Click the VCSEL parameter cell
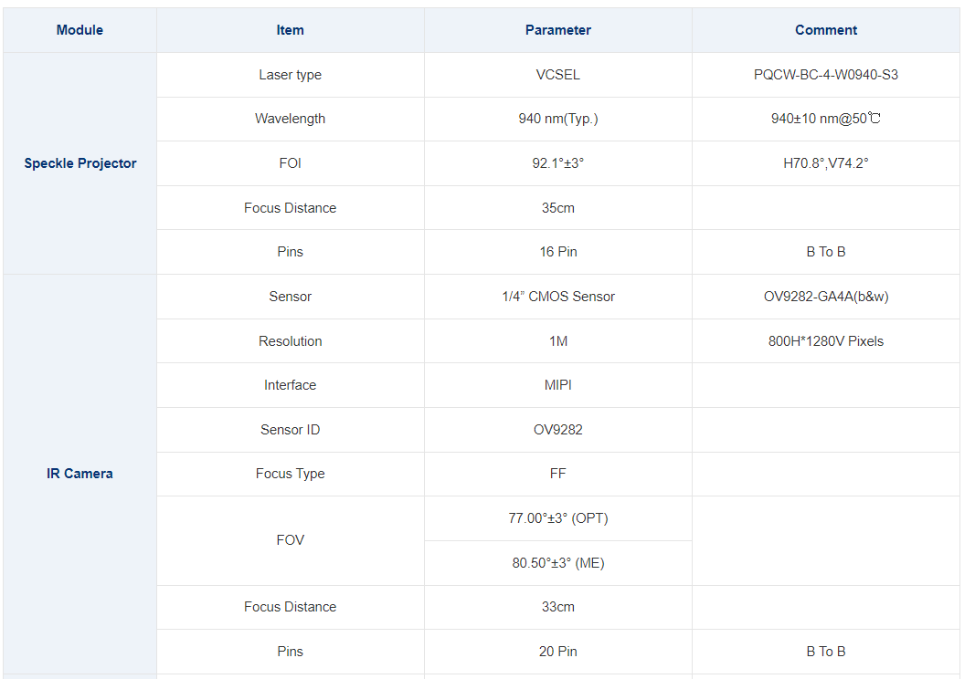 [x=557, y=75]
